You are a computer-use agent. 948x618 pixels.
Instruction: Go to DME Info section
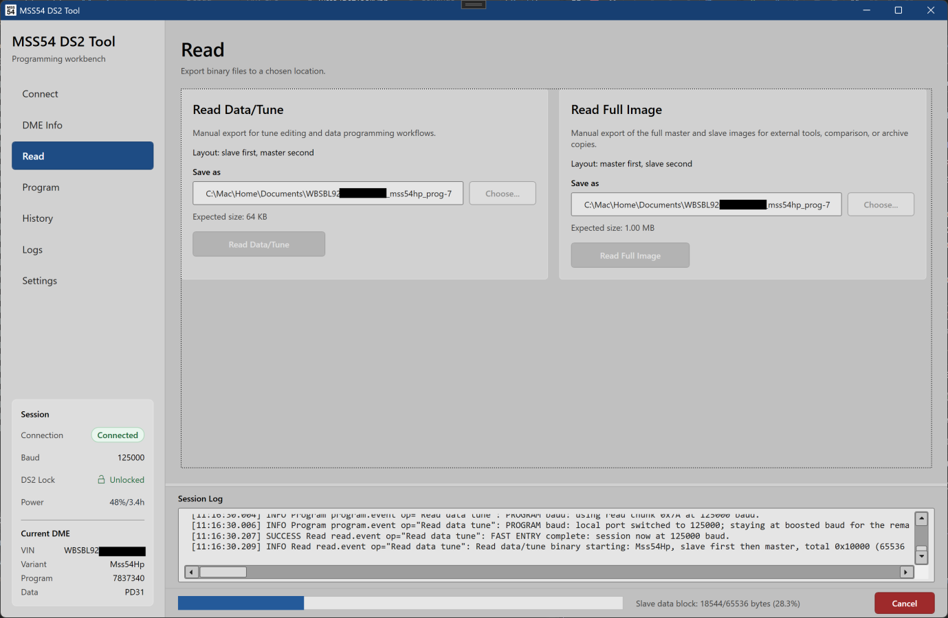pyautogui.click(x=82, y=125)
